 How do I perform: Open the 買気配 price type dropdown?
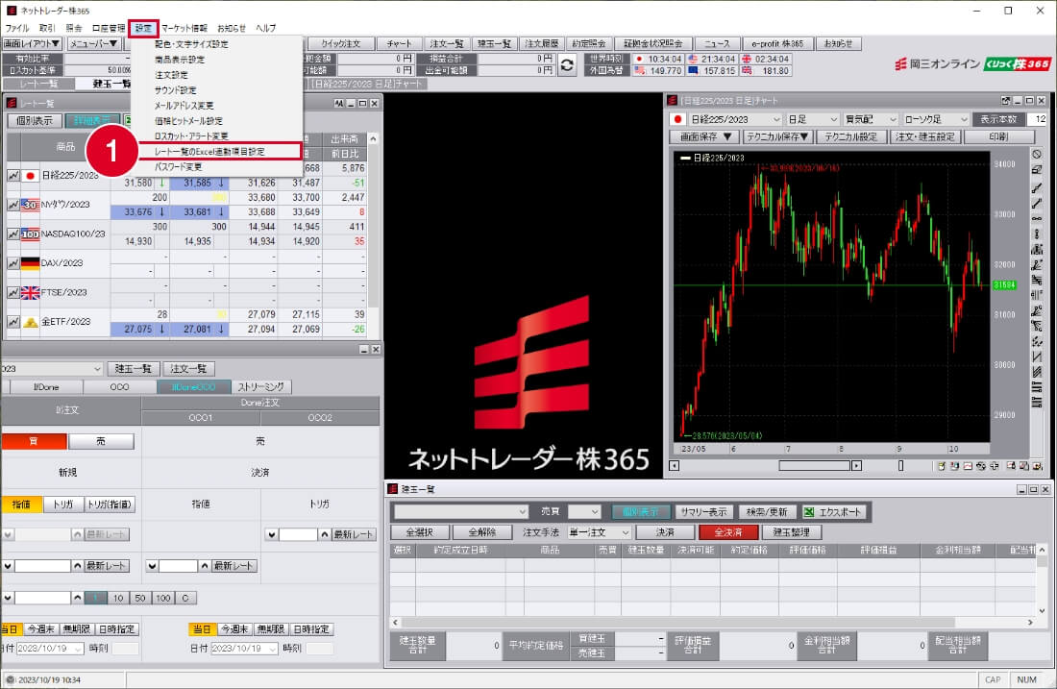[871, 119]
